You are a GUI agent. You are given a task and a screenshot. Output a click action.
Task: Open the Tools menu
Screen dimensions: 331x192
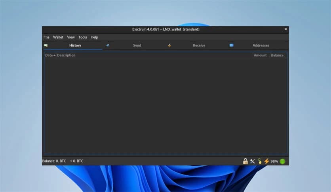coord(82,37)
